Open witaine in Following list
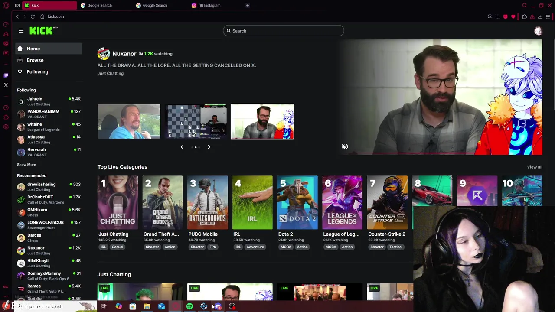This screenshot has height=312, width=555. tap(49, 127)
